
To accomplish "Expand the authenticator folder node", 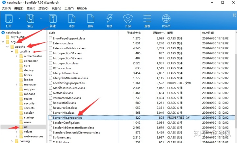I will (x=16, y=56).
